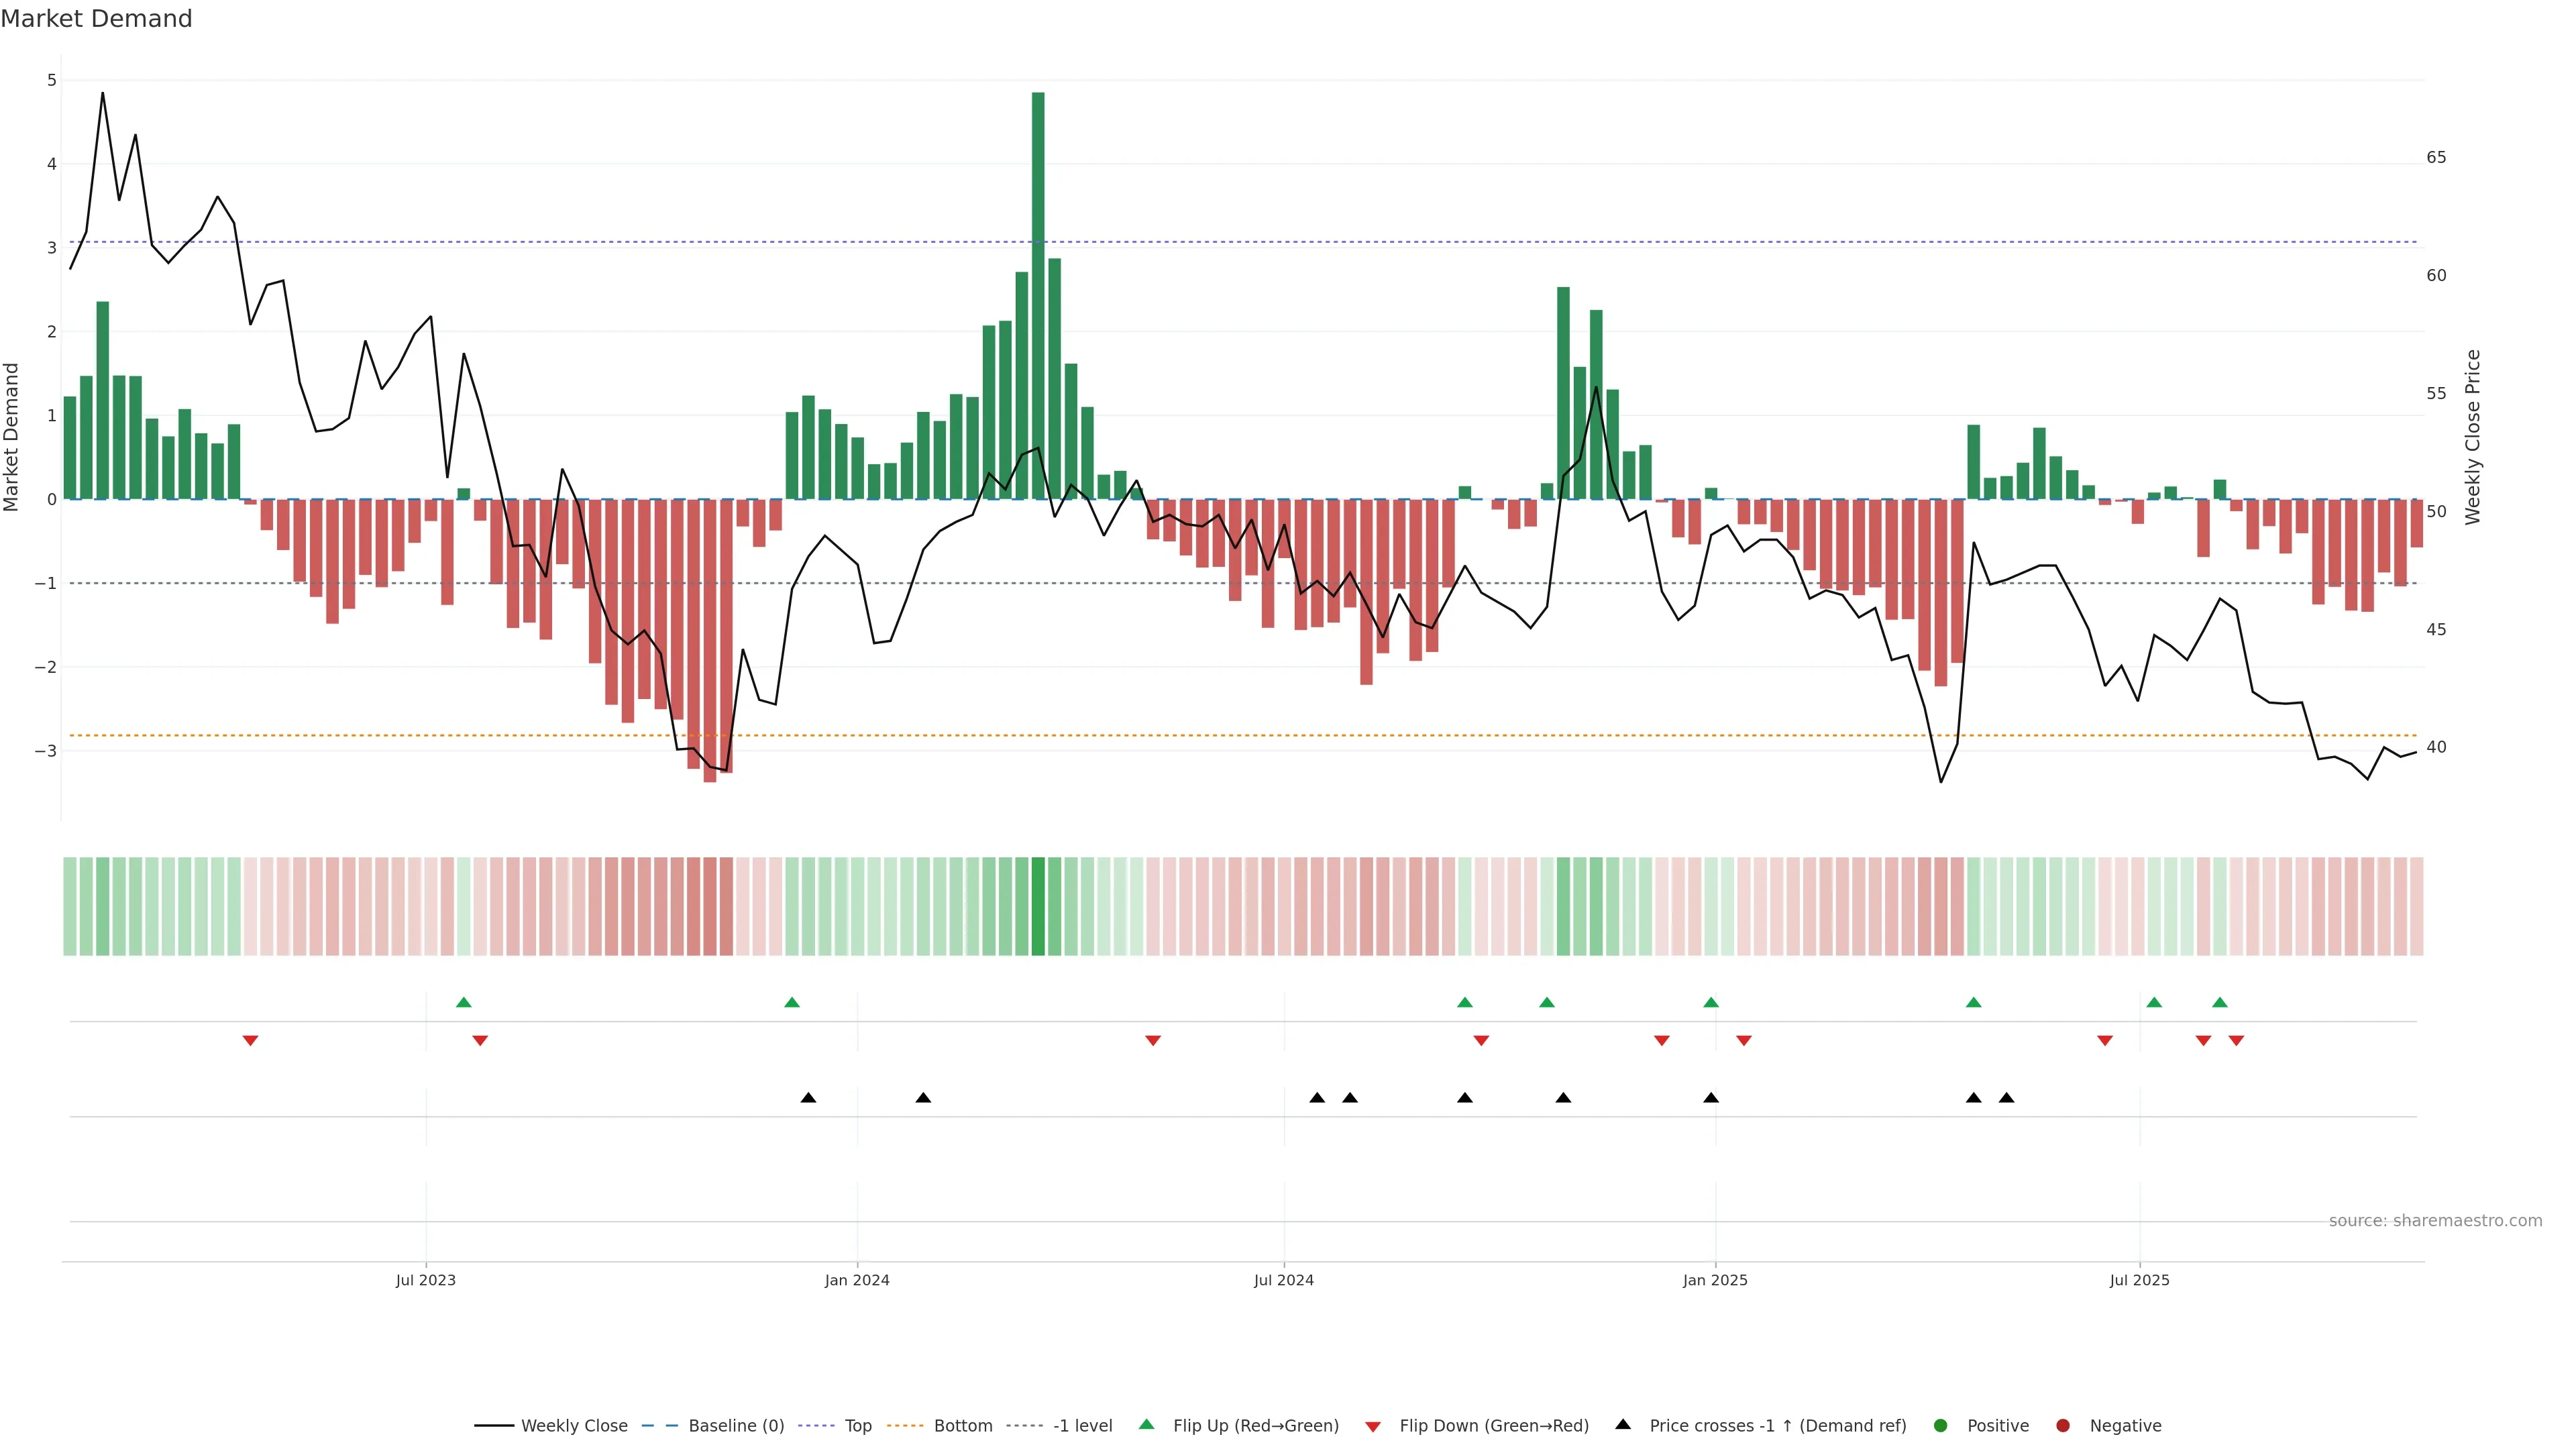The width and height of the screenshot is (2576, 1449).
Task: Click the tallest green demand bar
Action: [1038, 300]
